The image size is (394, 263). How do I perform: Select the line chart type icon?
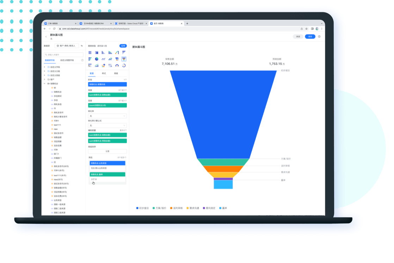pos(103,59)
